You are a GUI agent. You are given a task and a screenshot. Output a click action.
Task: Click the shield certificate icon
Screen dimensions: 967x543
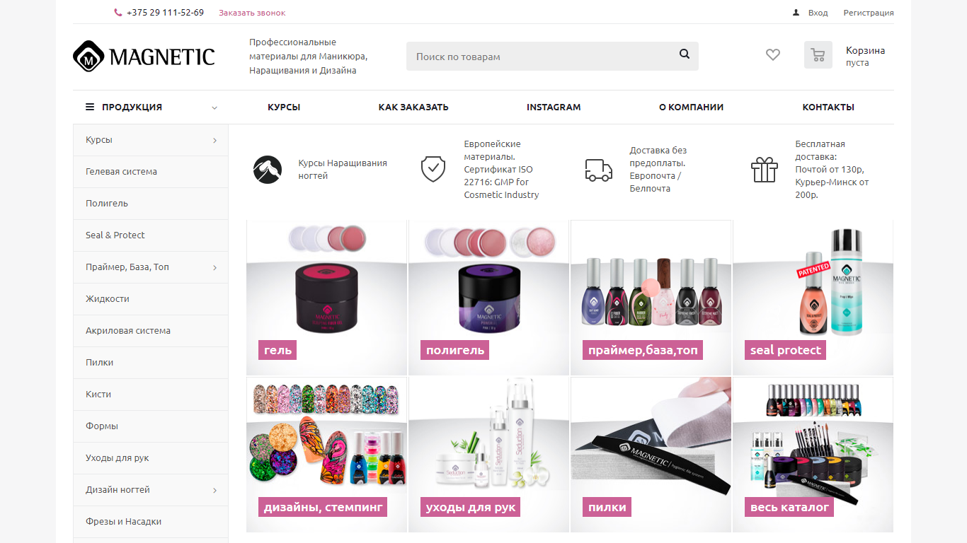tap(433, 170)
